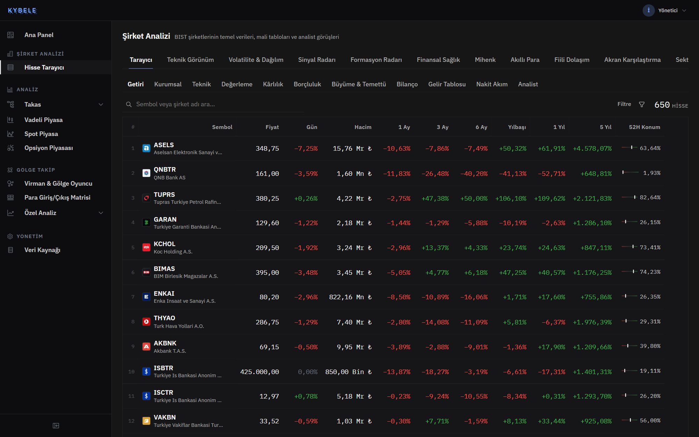The height and width of the screenshot is (437, 699).
Task: Click the ASELS company logo
Action: pos(146,148)
